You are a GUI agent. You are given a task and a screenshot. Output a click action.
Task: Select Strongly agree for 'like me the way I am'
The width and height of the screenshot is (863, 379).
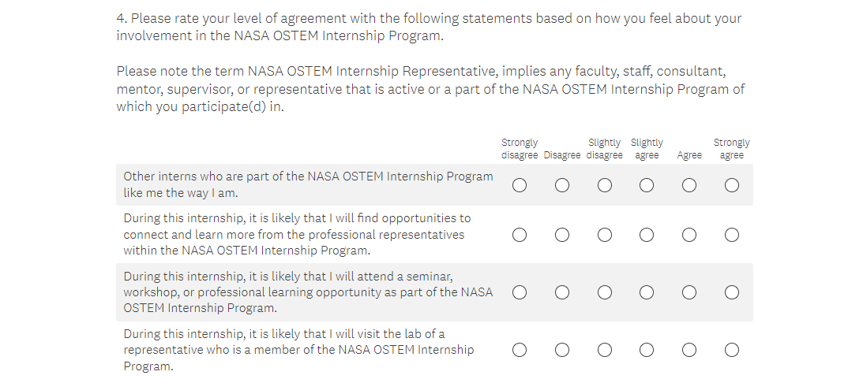point(732,185)
